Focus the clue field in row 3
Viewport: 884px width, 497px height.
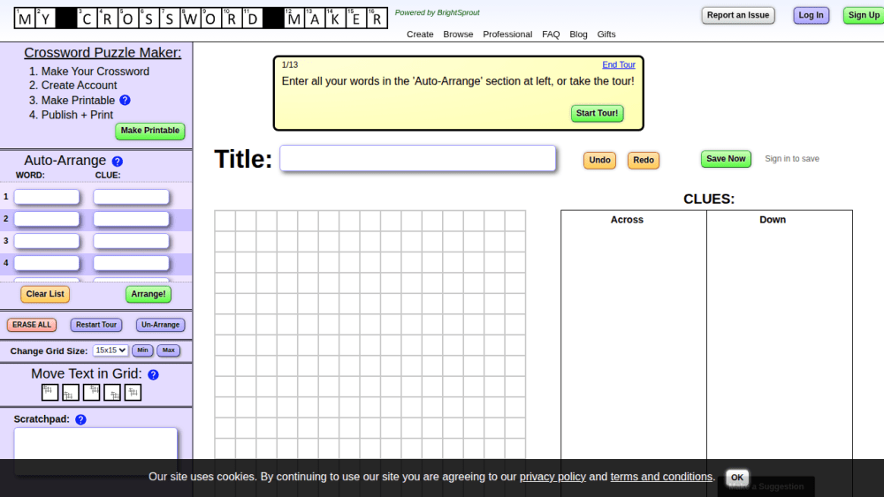click(x=132, y=241)
